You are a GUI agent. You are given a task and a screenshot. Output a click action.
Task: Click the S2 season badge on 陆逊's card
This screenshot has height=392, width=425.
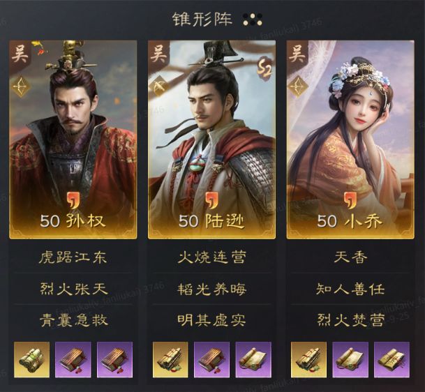click(264, 70)
